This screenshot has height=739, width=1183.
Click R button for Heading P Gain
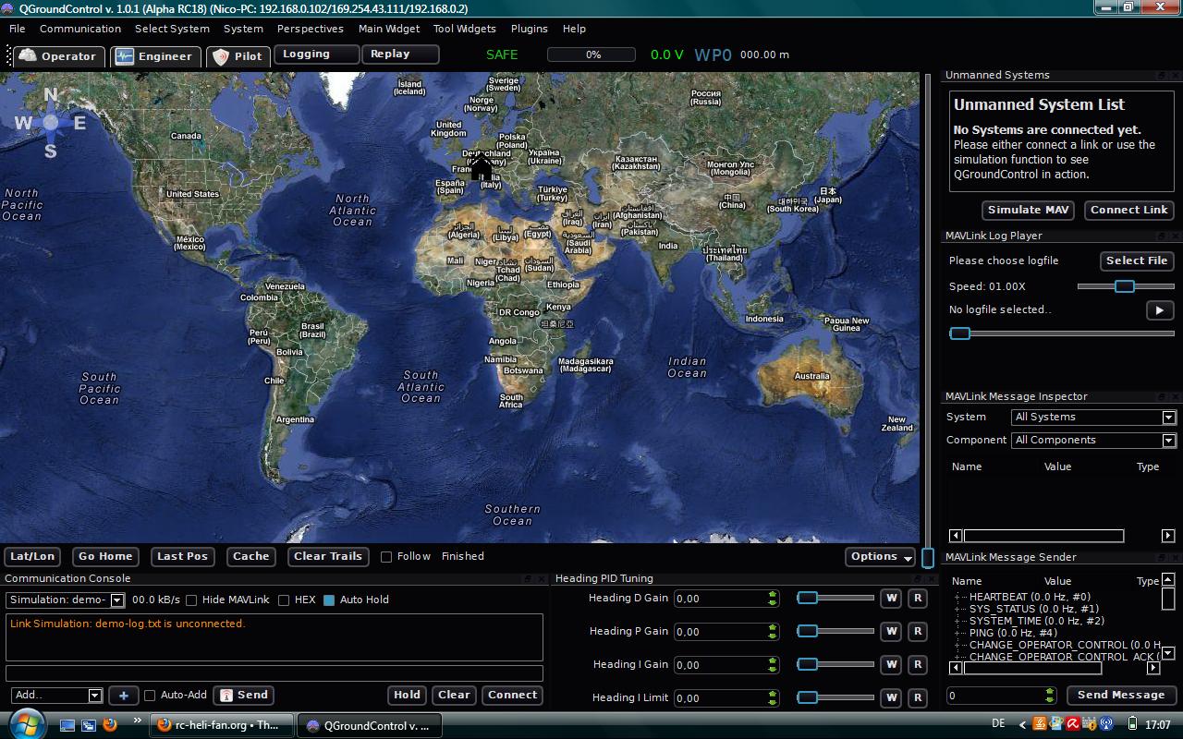(x=917, y=632)
